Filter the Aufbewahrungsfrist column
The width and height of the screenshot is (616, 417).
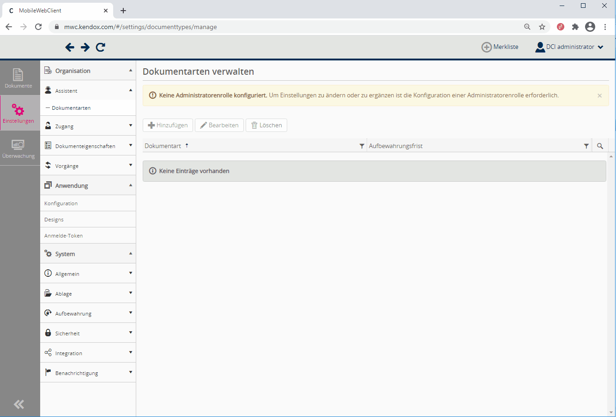586,146
